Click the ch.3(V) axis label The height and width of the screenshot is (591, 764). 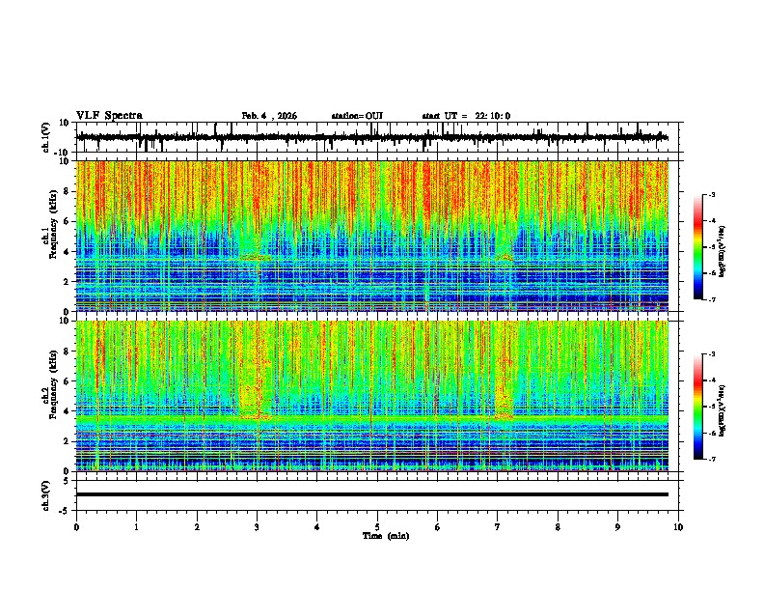point(46,495)
